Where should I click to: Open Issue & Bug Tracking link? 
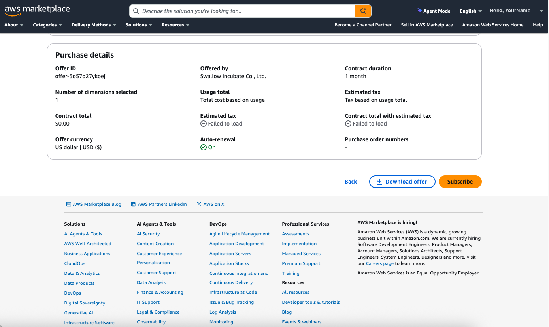coord(231,302)
